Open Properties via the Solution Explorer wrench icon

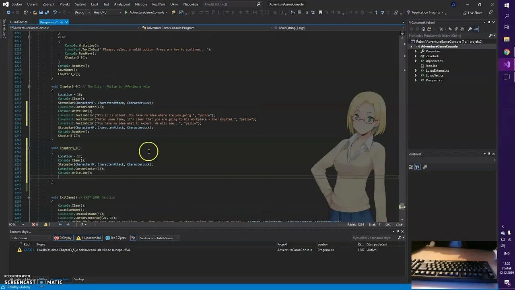(x=470, y=29)
